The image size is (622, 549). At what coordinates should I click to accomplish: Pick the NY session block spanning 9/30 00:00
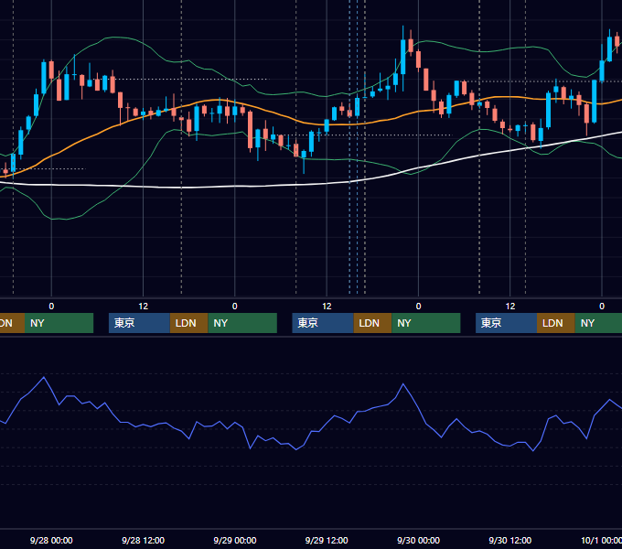point(426,323)
